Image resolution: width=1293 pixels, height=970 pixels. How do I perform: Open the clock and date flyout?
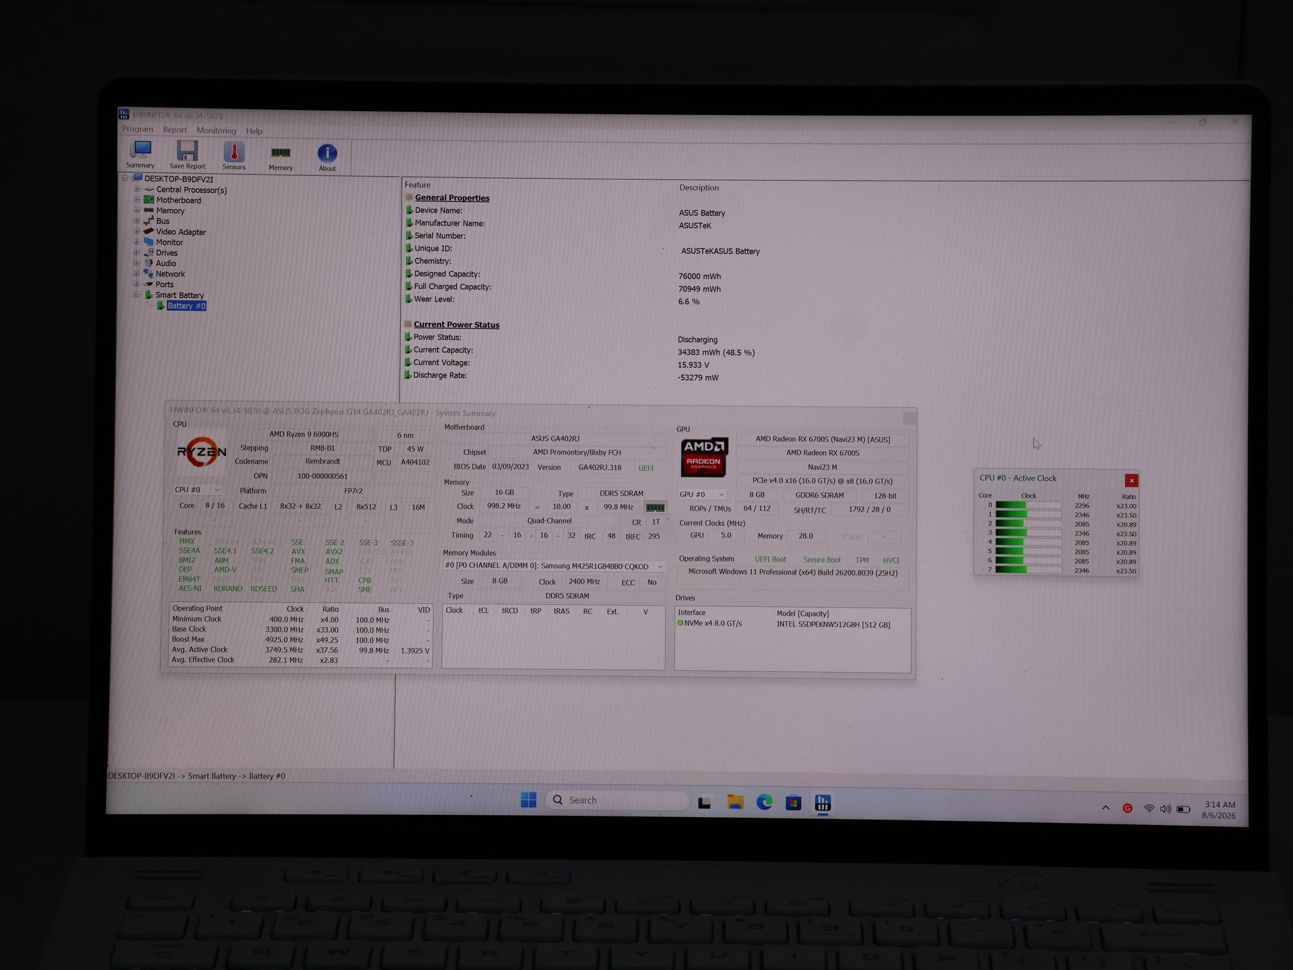1219,810
